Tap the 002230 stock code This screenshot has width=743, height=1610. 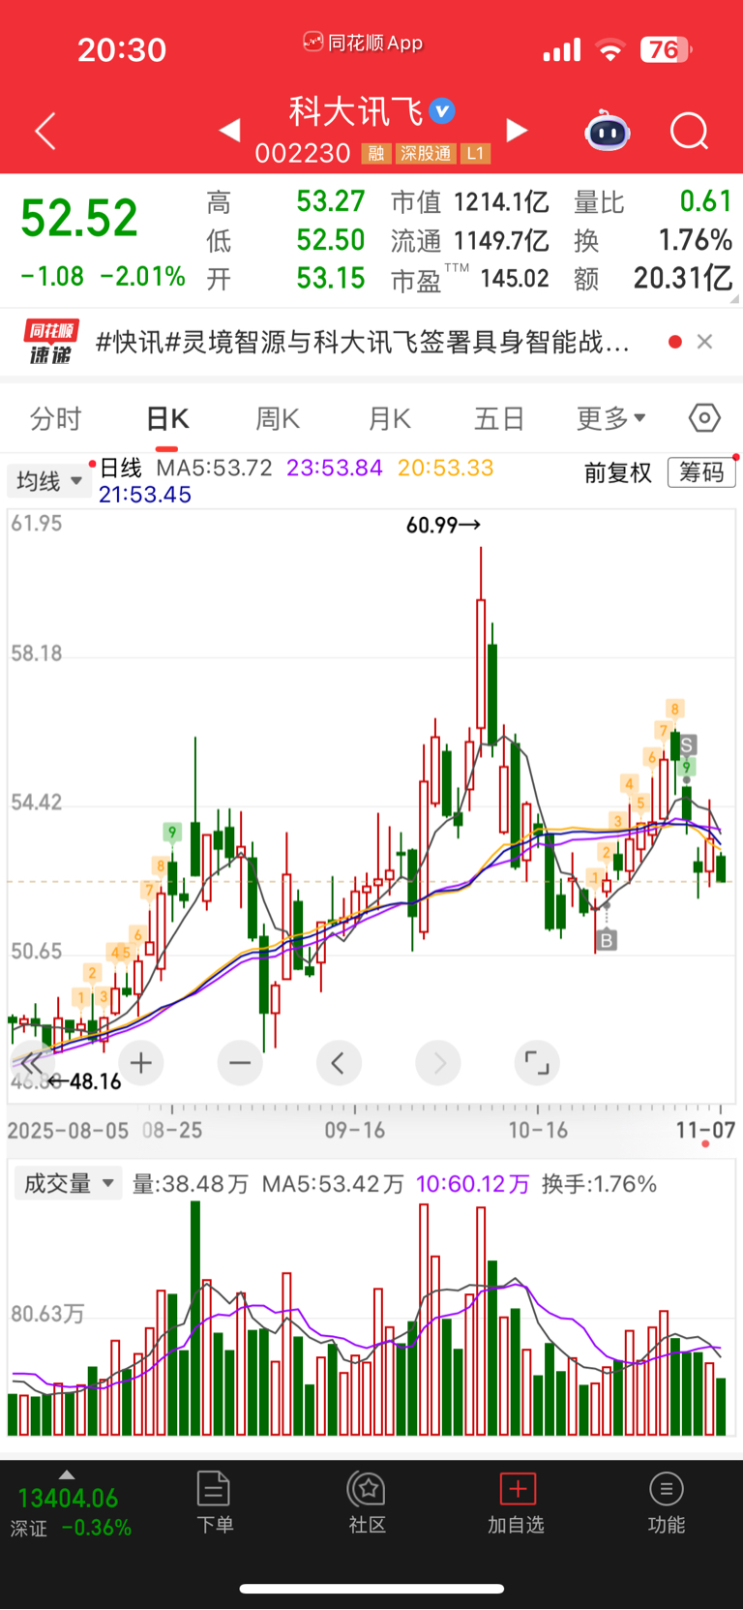point(303,153)
